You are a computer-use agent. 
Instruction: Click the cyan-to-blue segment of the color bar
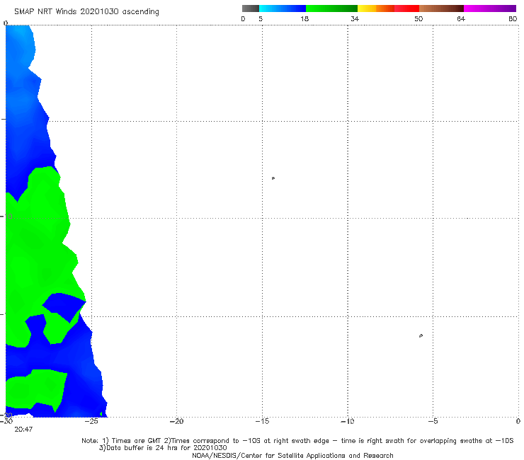[x=283, y=8]
